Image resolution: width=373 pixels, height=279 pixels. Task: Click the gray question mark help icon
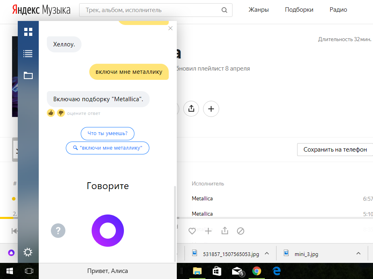pyautogui.click(x=58, y=231)
